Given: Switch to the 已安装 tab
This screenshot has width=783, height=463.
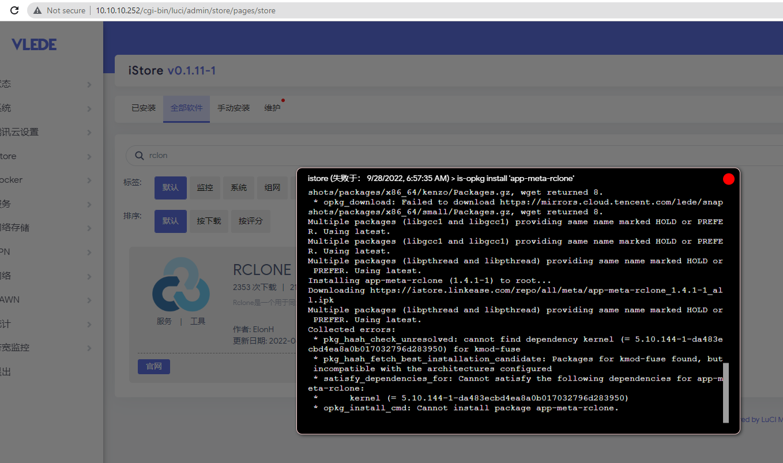Looking at the screenshot, I should [x=144, y=108].
